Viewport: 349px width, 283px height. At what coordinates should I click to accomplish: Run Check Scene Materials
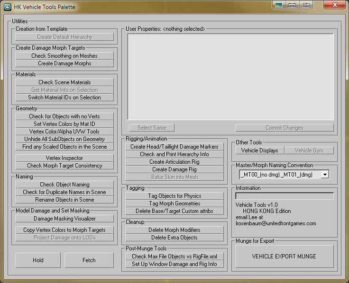tap(64, 82)
